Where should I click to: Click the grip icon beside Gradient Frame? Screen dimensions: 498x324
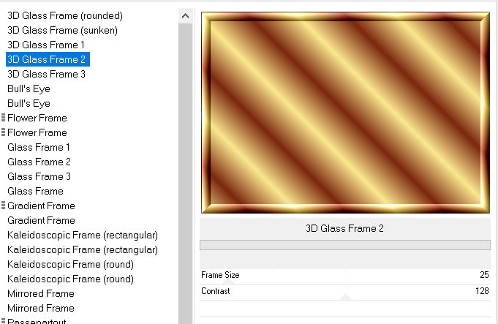4,206
